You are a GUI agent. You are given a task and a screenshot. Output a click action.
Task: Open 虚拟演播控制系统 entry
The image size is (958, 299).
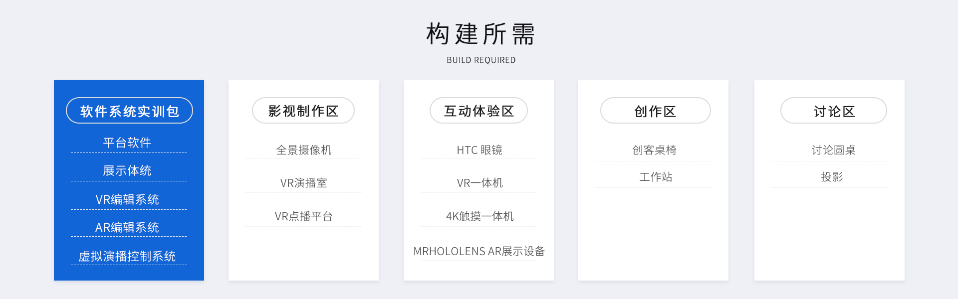[127, 257]
